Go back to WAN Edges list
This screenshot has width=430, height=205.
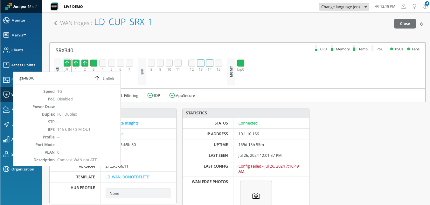click(x=56, y=23)
